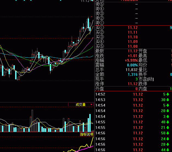This screenshot has width=172, height=152.
Task: Open the 成交量 indicator dropdown
Action: (x=81, y=105)
